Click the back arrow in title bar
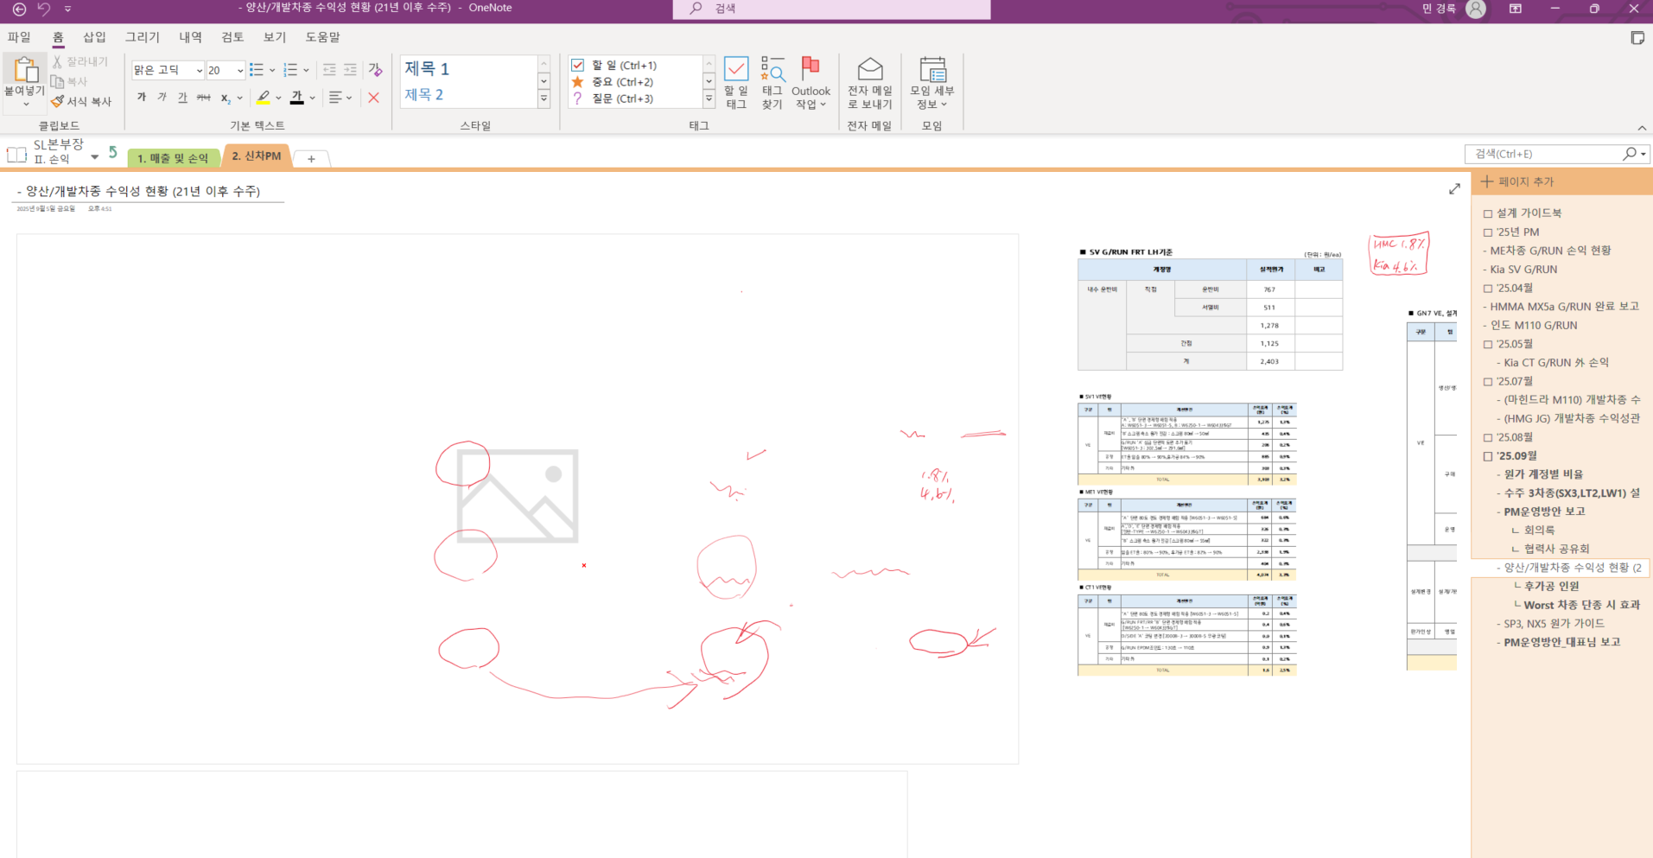Screen dimensions: 1653x858 [x=19, y=9]
